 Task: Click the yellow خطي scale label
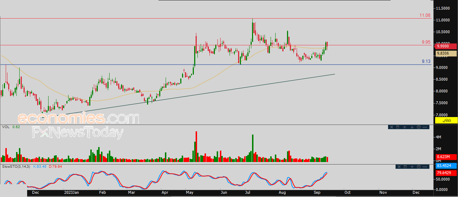tap(446, 120)
